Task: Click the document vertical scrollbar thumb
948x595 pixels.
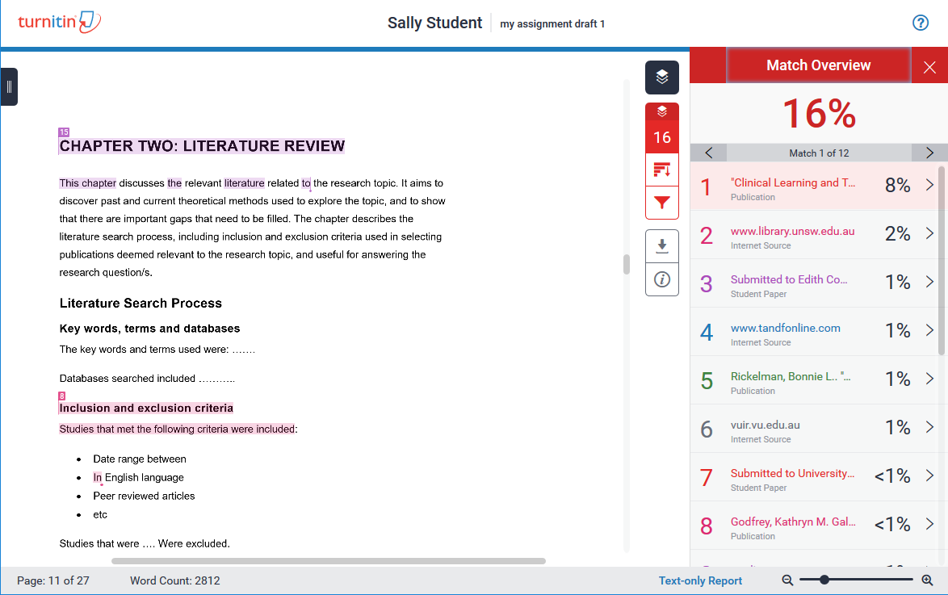Action: (627, 264)
